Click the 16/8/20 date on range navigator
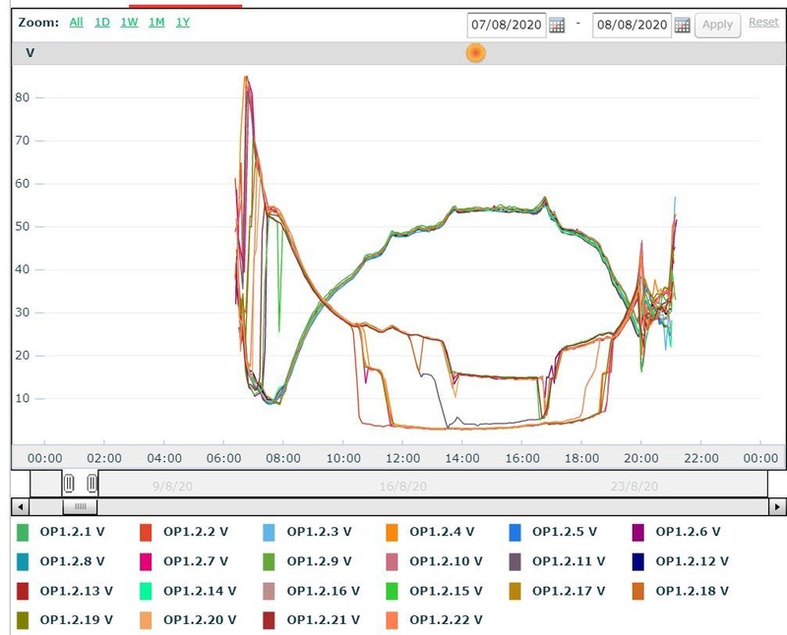 (403, 486)
